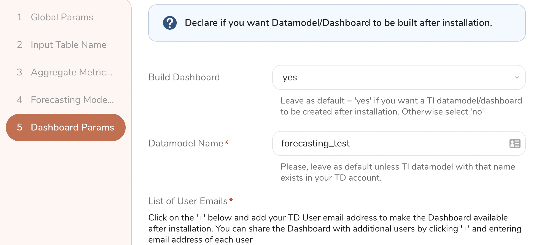Click the question mark help icon
Screen dimensions: 542x245
(170, 23)
